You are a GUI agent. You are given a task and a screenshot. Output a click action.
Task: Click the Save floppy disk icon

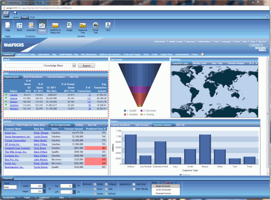tap(15, 13)
